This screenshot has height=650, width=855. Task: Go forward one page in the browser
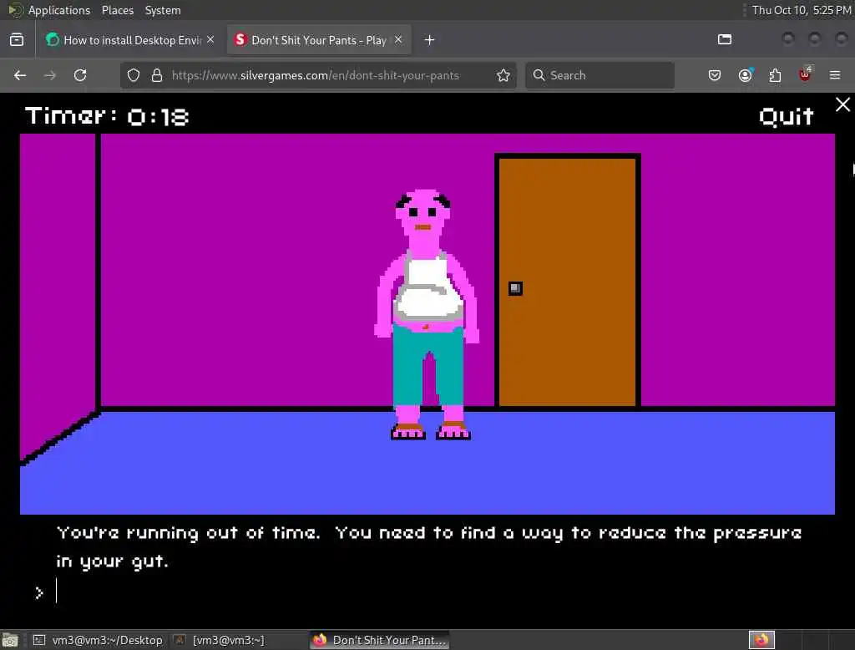click(50, 75)
